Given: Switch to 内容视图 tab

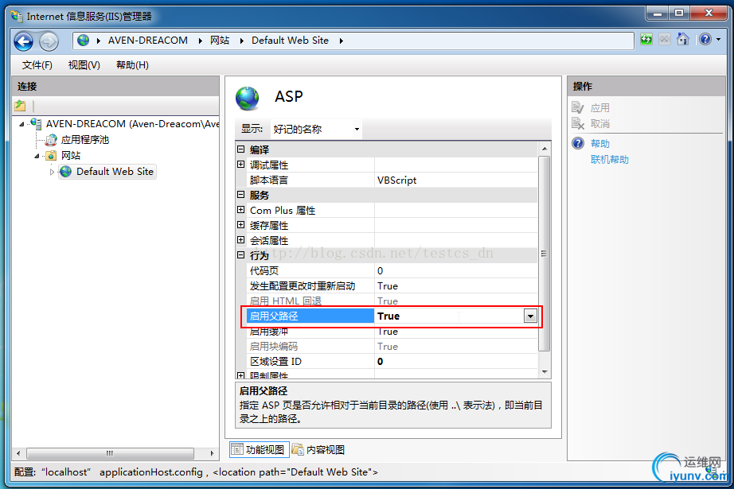Looking at the screenshot, I should click(x=318, y=450).
